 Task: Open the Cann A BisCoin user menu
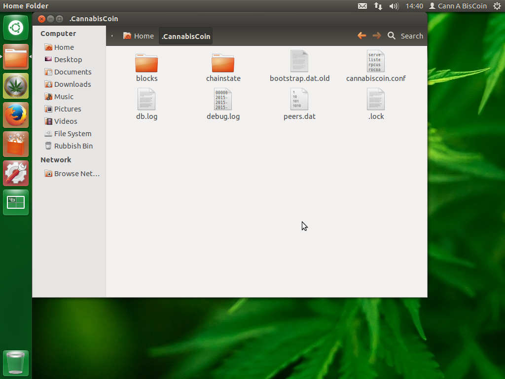[458, 6]
